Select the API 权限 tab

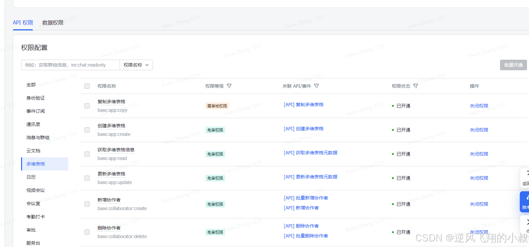click(x=23, y=23)
